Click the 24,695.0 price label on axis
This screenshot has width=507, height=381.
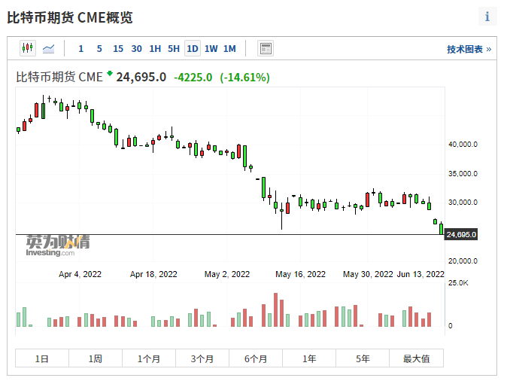(x=461, y=235)
